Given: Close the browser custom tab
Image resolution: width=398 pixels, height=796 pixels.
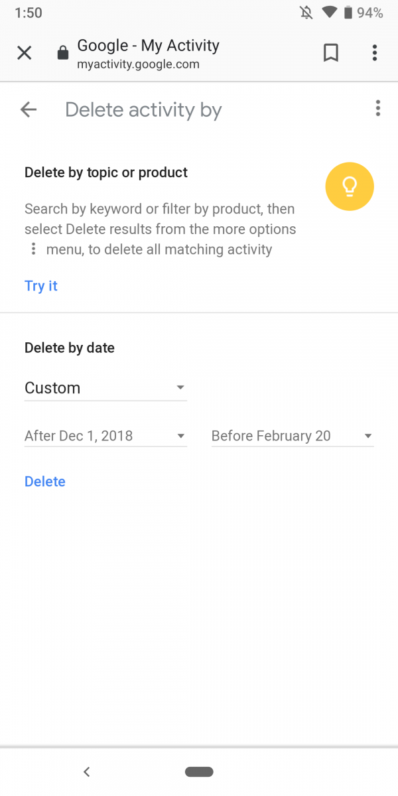Looking at the screenshot, I should pyautogui.click(x=24, y=53).
